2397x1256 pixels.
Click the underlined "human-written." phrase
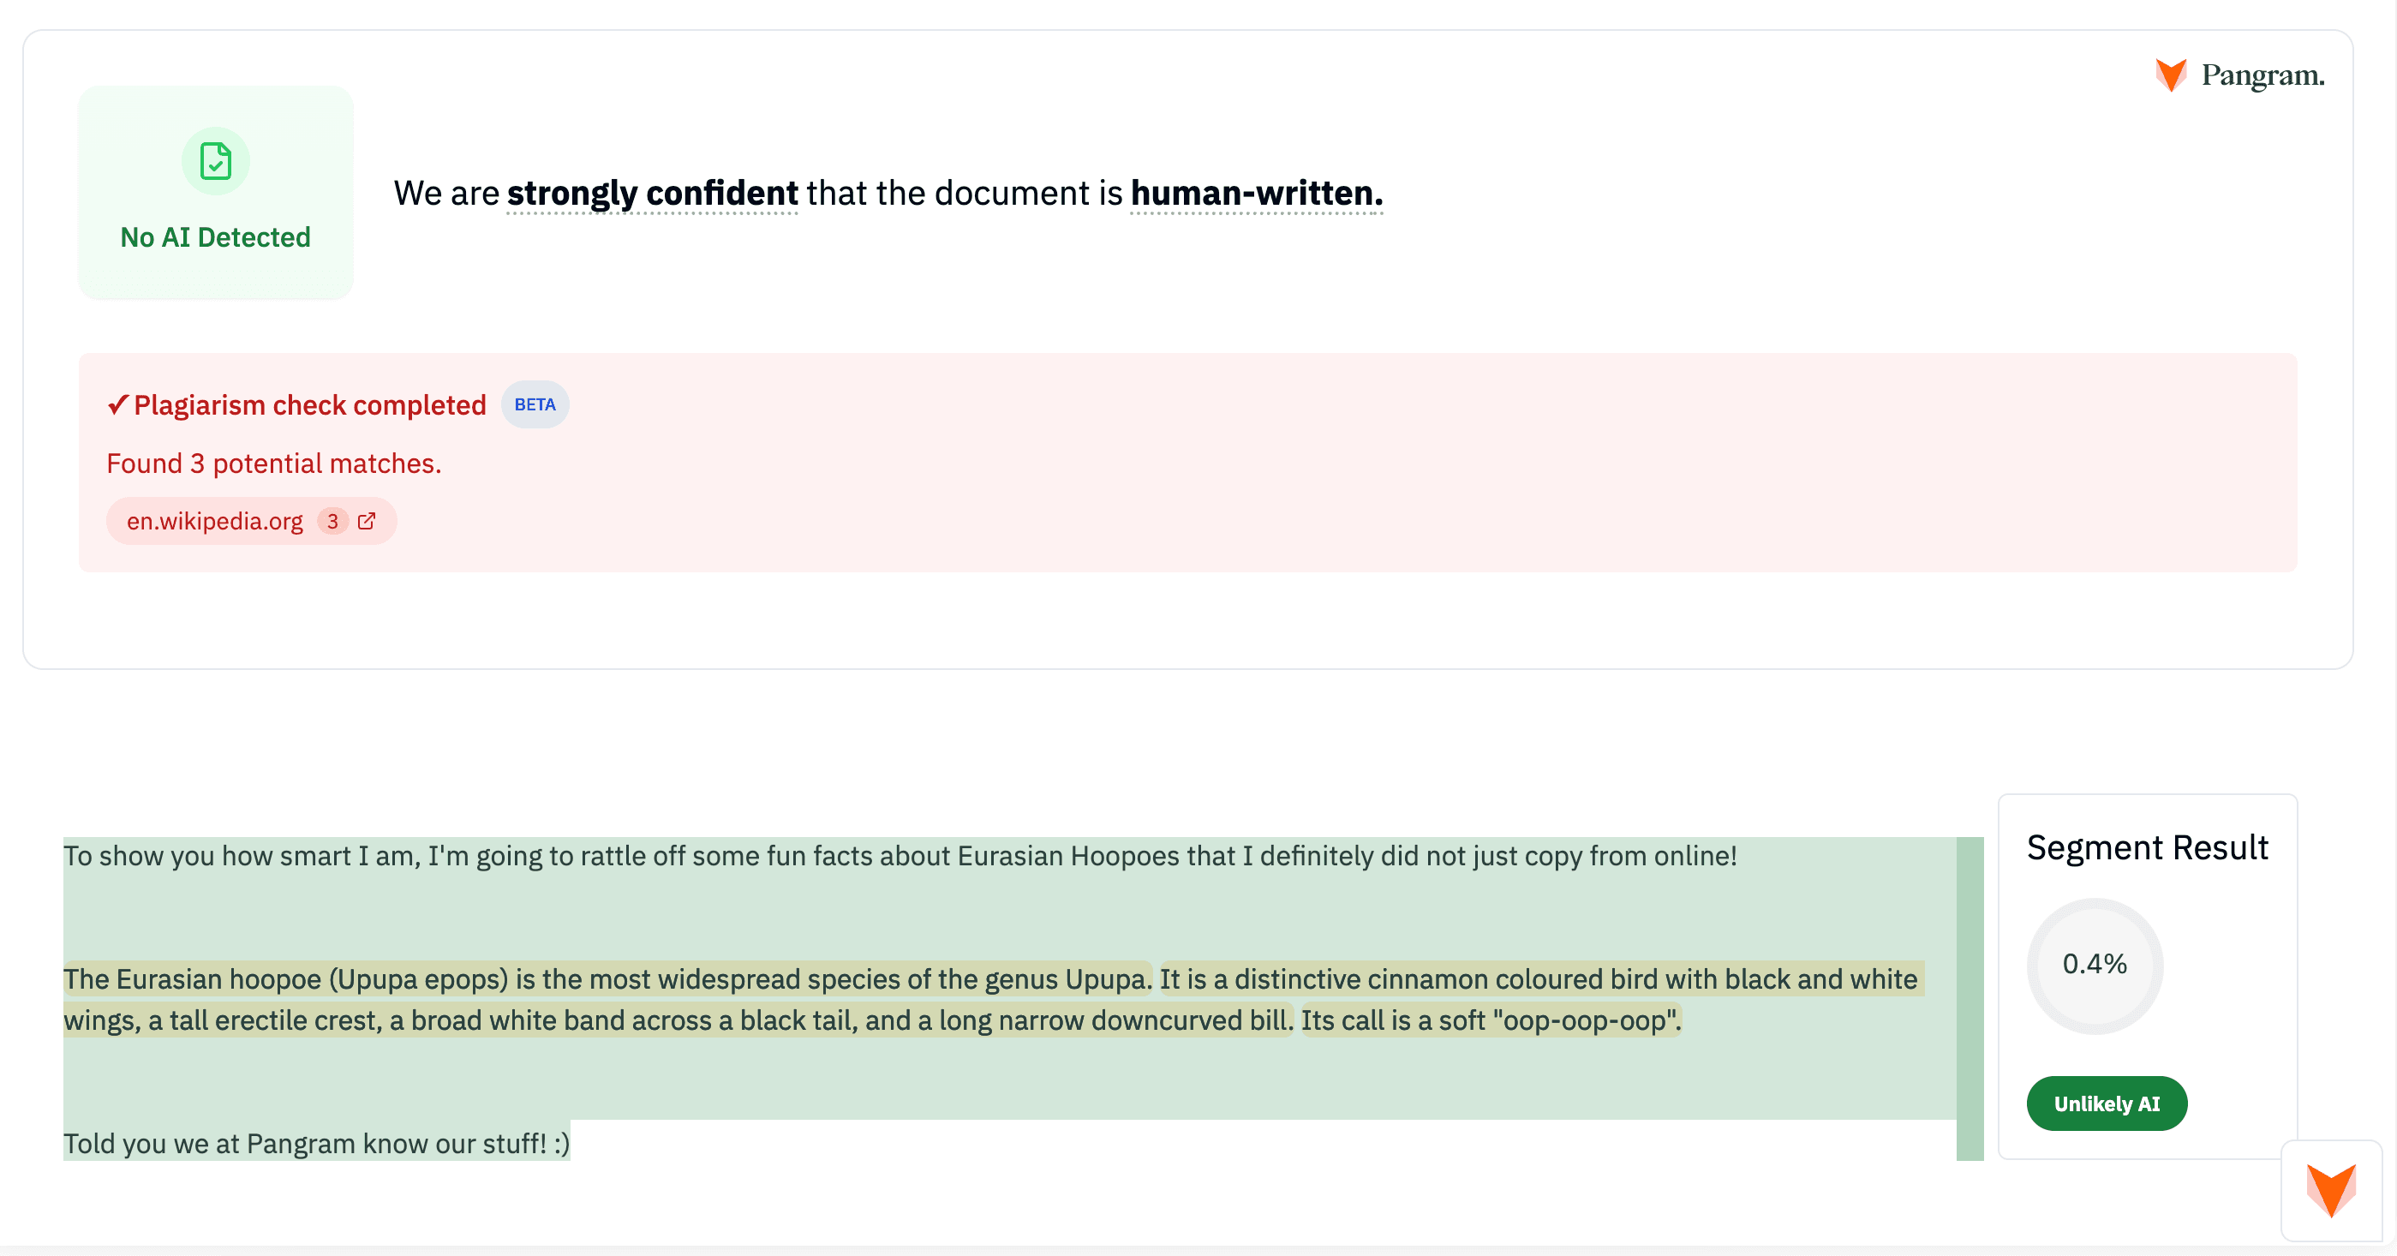pos(1256,194)
